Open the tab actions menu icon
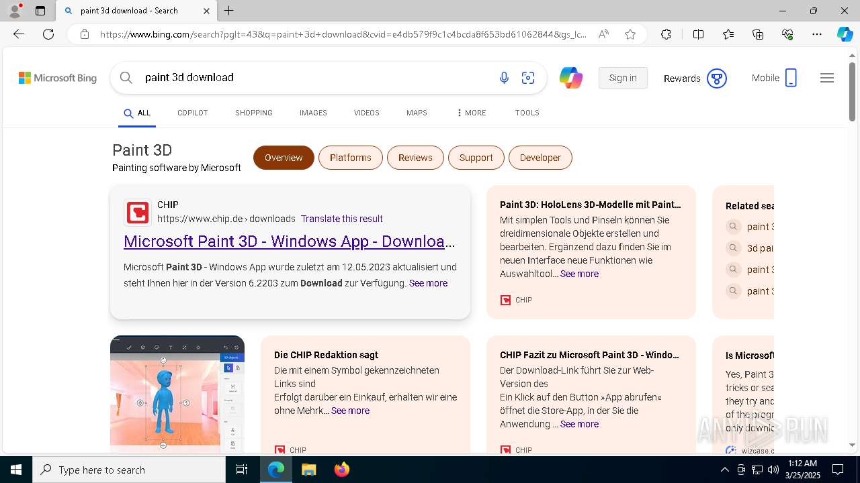This screenshot has width=860, height=483. pos(40,11)
